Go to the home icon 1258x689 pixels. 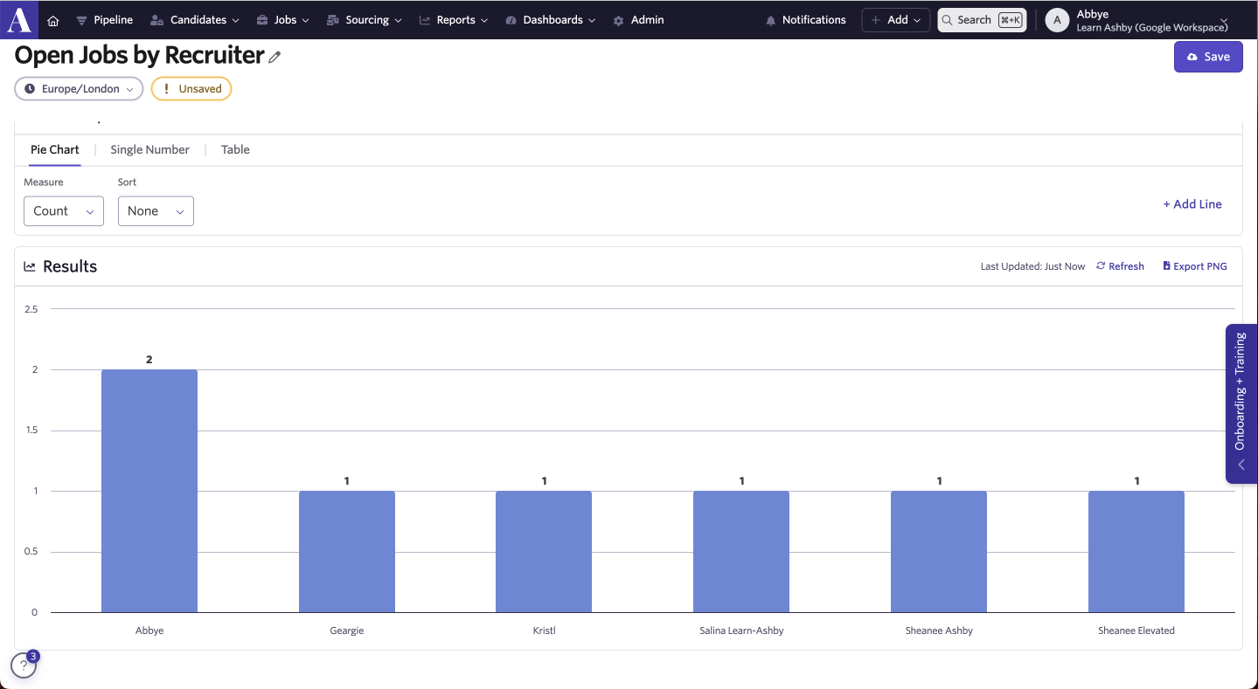coord(53,20)
